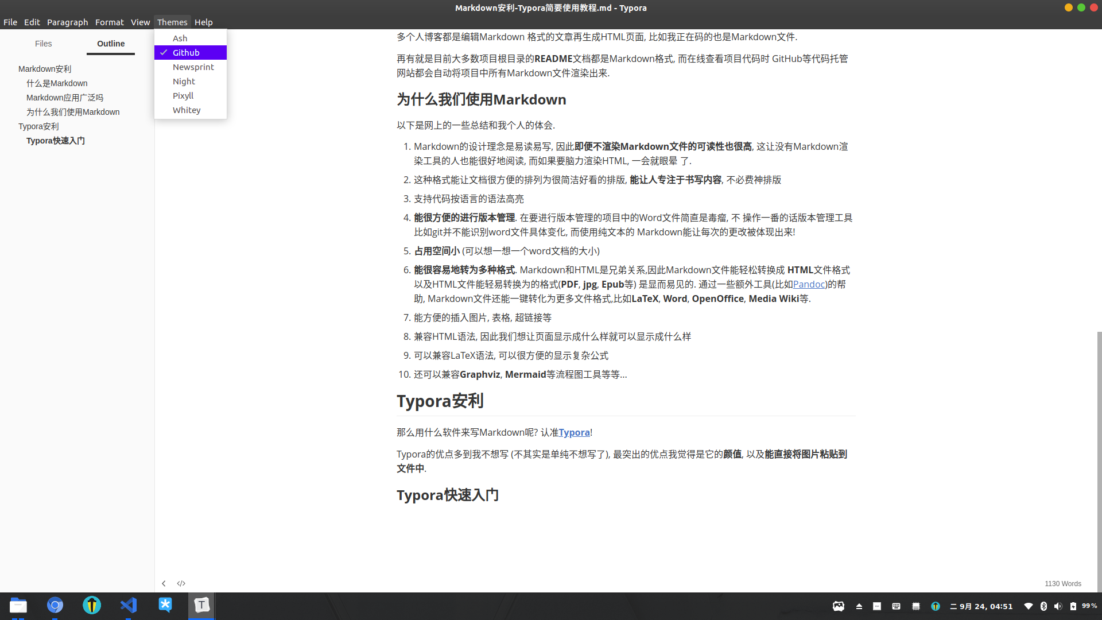The height and width of the screenshot is (620, 1102).
Task: Open Visual Studio Code from taskbar
Action: [129, 605]
